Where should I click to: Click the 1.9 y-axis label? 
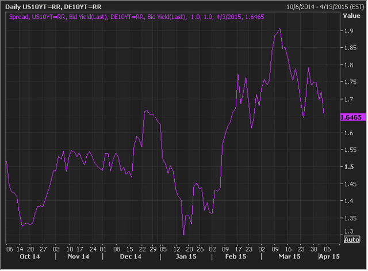pyautogui.click(x=350, y=31)
